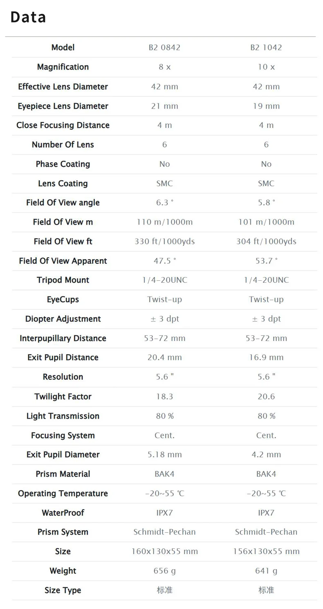Viewport: 323px width, 609px height.
Task: Click the 20.6 twilight factor value
Action: point(266,396)
